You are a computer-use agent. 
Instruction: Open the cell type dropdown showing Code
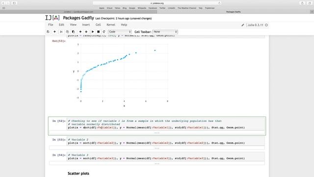(120, 31)
